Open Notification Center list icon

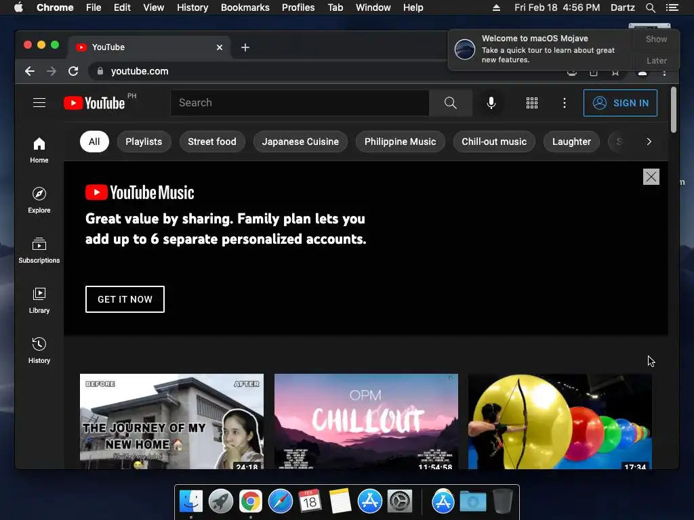(x=672, y=7)
